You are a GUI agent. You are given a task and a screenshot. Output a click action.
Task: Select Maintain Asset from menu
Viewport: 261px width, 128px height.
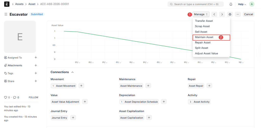(204, 37)
